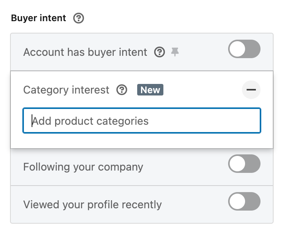Click the Category interest label text
This screenshot has height=236, width=284.
pyautogui.click(x=66, y=90)
